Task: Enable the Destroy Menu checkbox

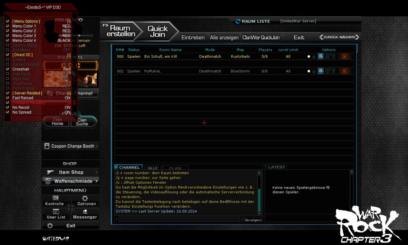Action: tap(8, 45)
